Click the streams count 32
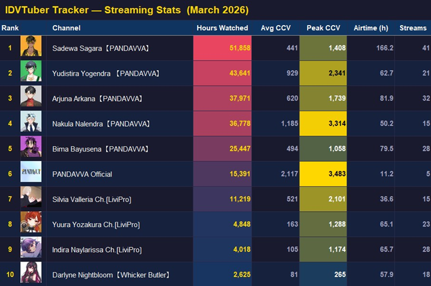The width and height of the screenshot is (431, 286). coord(426,98)
